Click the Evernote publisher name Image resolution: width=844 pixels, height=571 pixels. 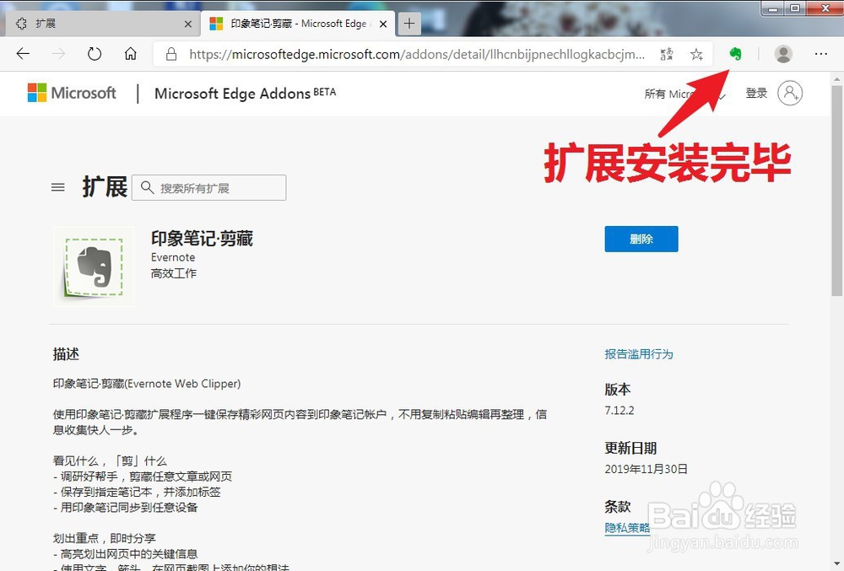(173, 257)
